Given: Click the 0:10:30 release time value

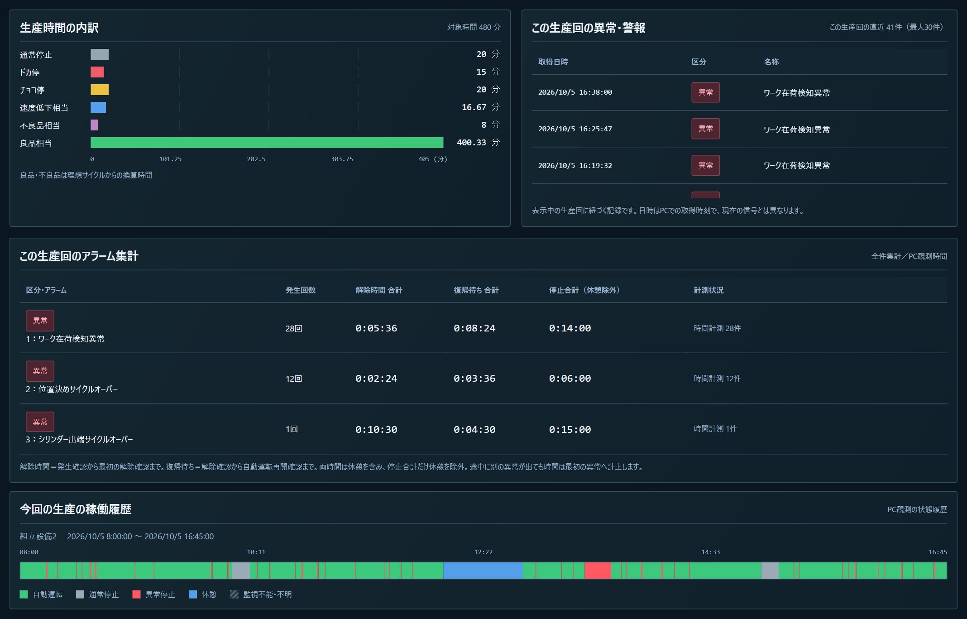Looking at the screenshot, I should [x=376, y=430].
